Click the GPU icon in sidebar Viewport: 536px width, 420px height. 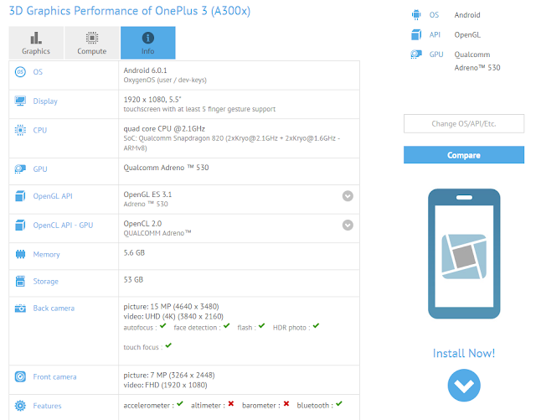pyautogui.click(x=416, y=54)
